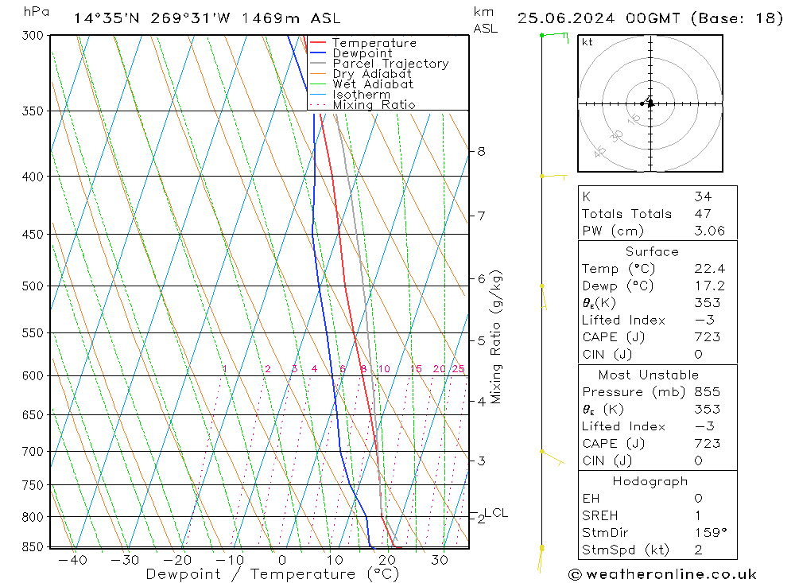Click the surface Temp value '22.4'

[x=710, y=268]
